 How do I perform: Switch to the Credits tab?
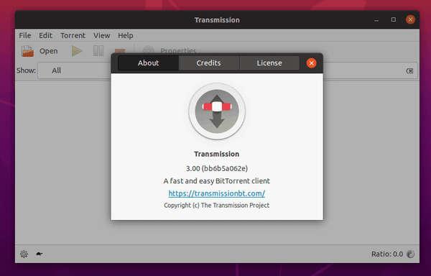208,63
